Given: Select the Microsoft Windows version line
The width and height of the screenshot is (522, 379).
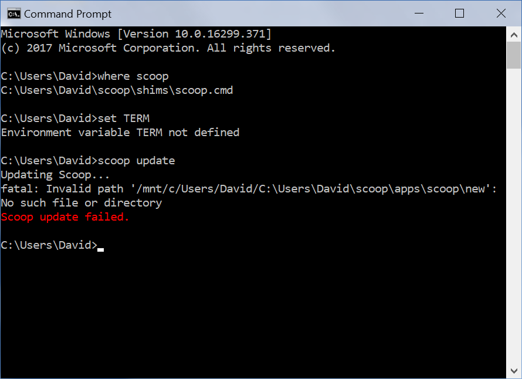Looking at the screenshot, I should 135,33.
